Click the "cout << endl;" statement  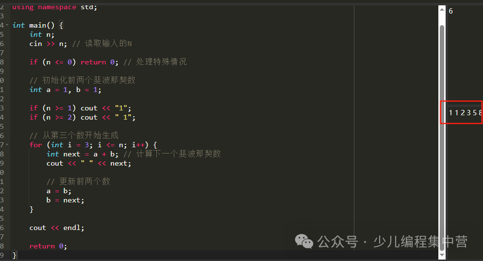[x=57, y=228]
